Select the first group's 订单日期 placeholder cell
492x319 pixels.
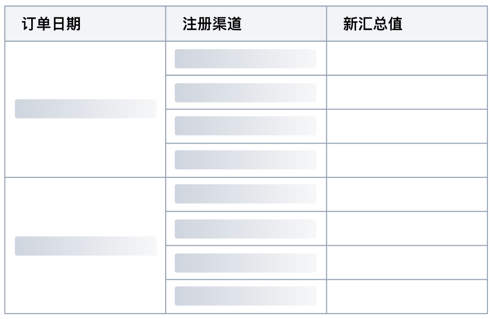(85, 109)
